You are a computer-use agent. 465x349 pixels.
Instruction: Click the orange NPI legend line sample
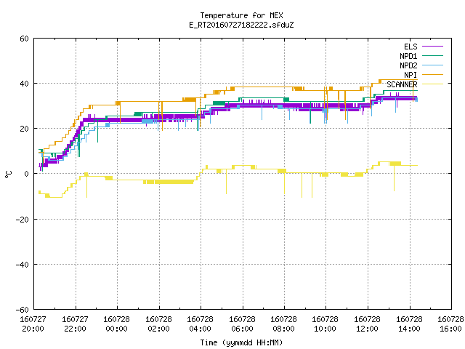[432, 74]
